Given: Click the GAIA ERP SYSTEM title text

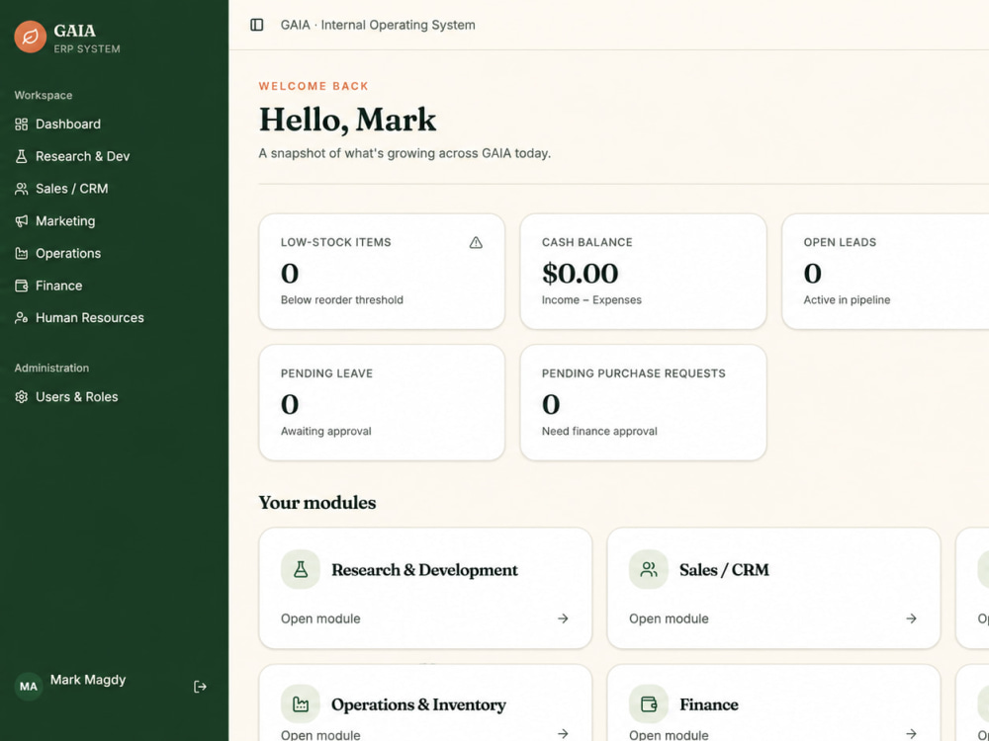Looking at the screenshot, I should tap(87, 39).
